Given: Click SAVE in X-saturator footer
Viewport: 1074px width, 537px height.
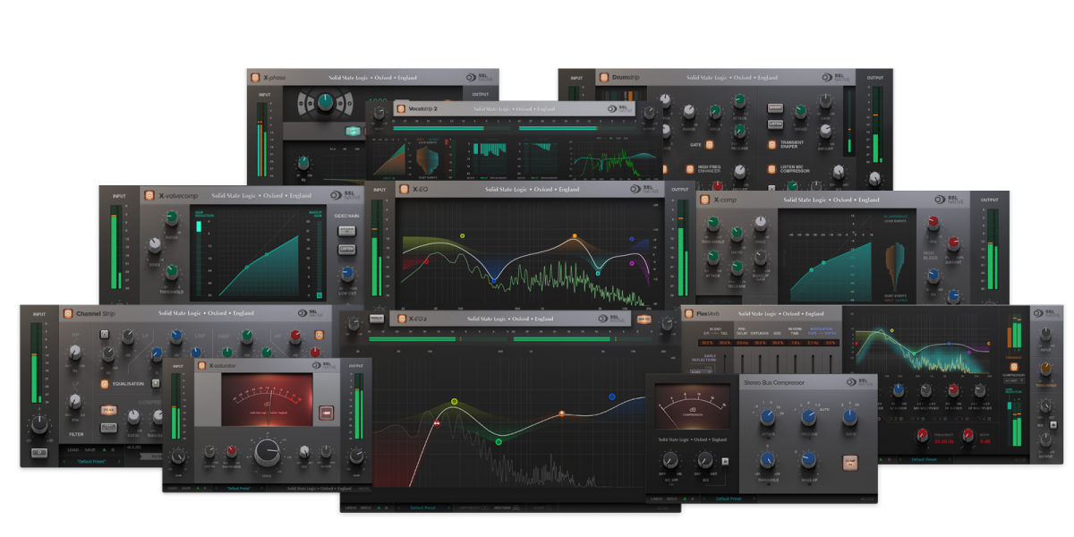Looking at the screenshot, I should click(186, 488).
